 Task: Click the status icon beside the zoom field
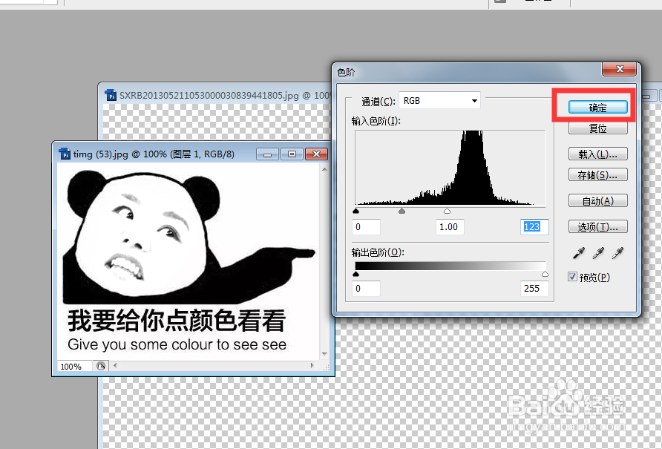click(100, 366)
